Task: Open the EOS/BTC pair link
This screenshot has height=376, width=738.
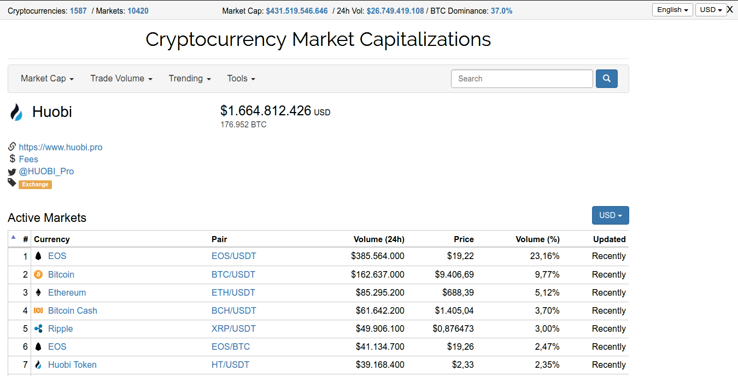Action: tap(231, 346)
